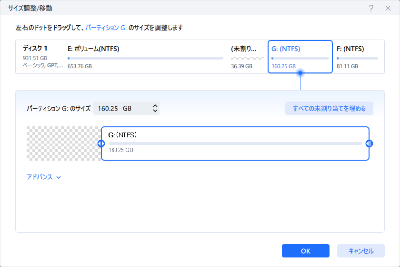The image size is (400, 267).
Task: Confirm with the OK button
Action: tap(306, 251)
